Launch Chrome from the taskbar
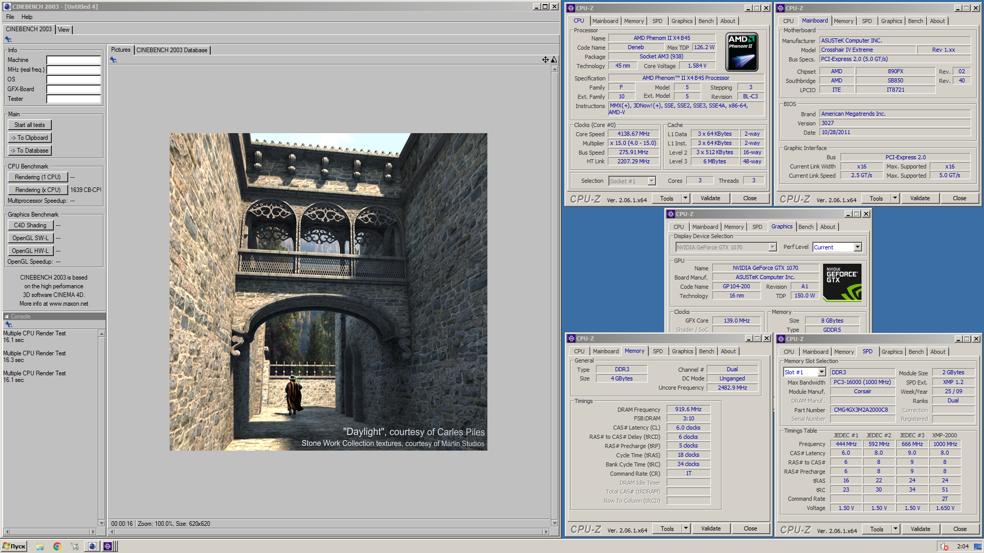This screenshot has width=984, height=553. click(x=57, y=546)
